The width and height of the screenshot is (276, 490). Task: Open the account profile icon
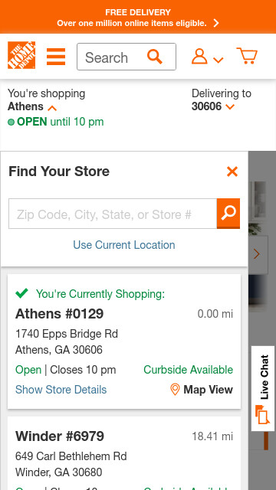click(x=199, y=57)
